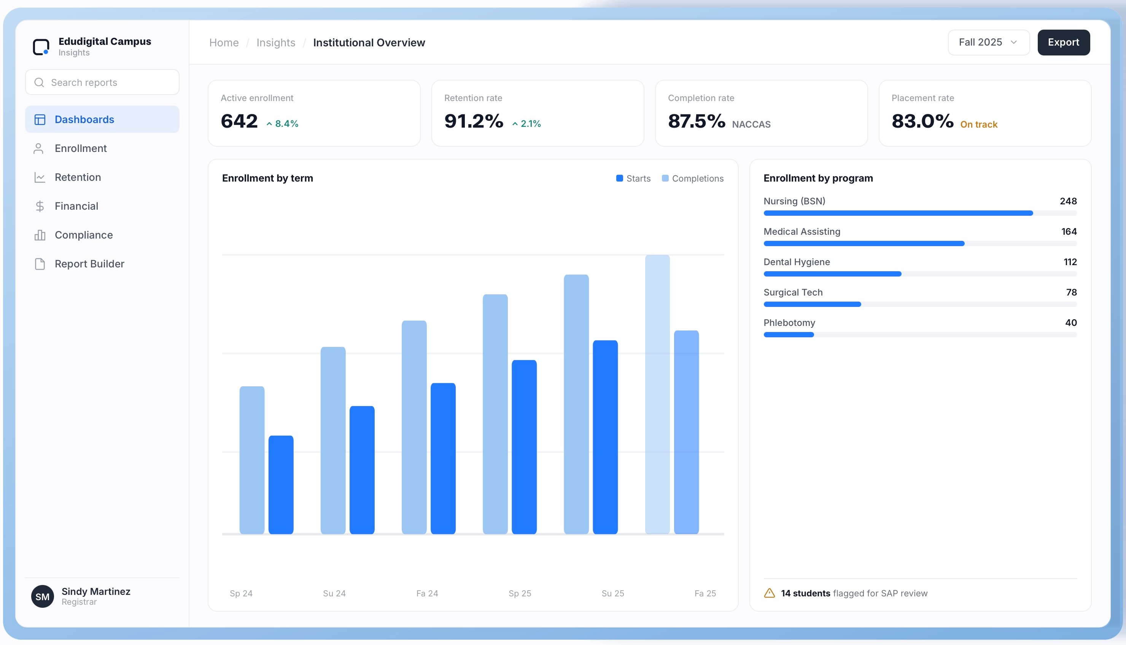Click the 83.0% placement figure
Screen dimensions: 1126x645
(x=923, y=121)
